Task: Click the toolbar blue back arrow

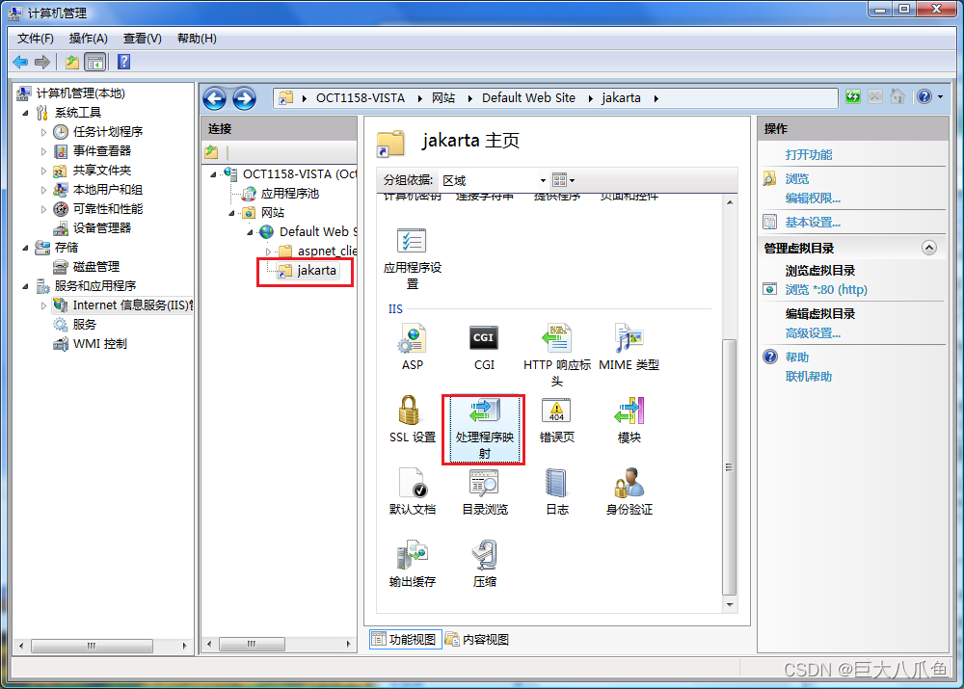Action: pyautogui.click(x=20, y=62)
